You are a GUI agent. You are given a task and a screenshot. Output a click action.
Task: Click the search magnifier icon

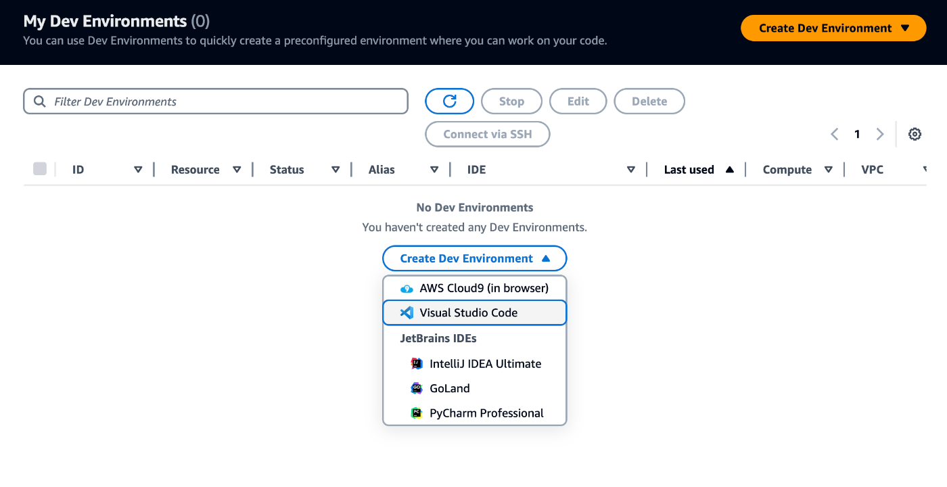click(x=40, y=101)
